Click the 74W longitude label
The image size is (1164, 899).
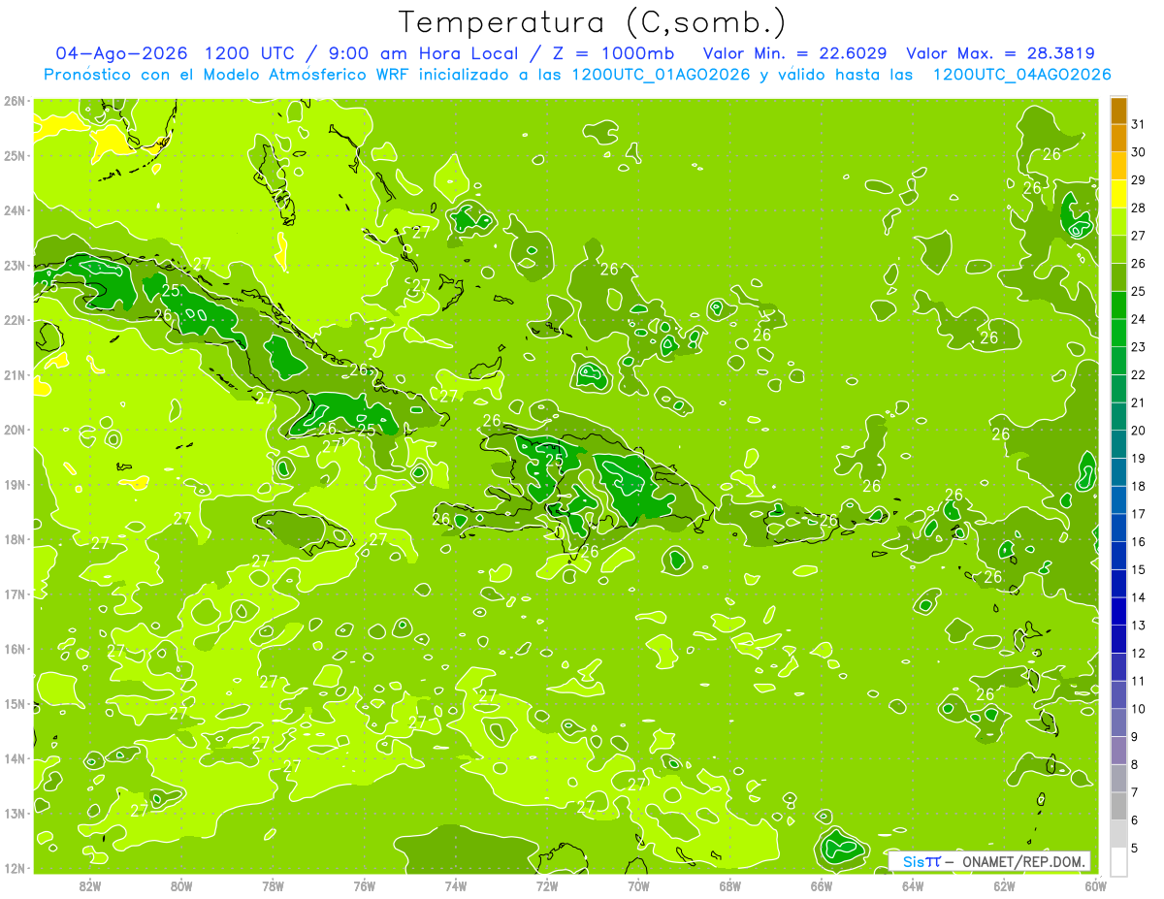(455, 885)
